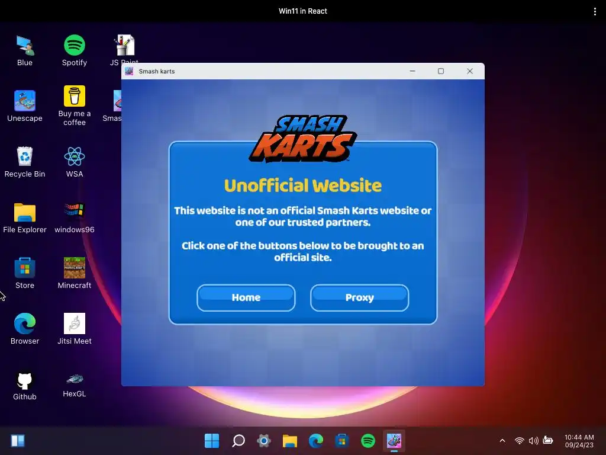This screenshot has width=606, height=455.
Task: Open the Store desktop icon
Action: coord(25,273)
